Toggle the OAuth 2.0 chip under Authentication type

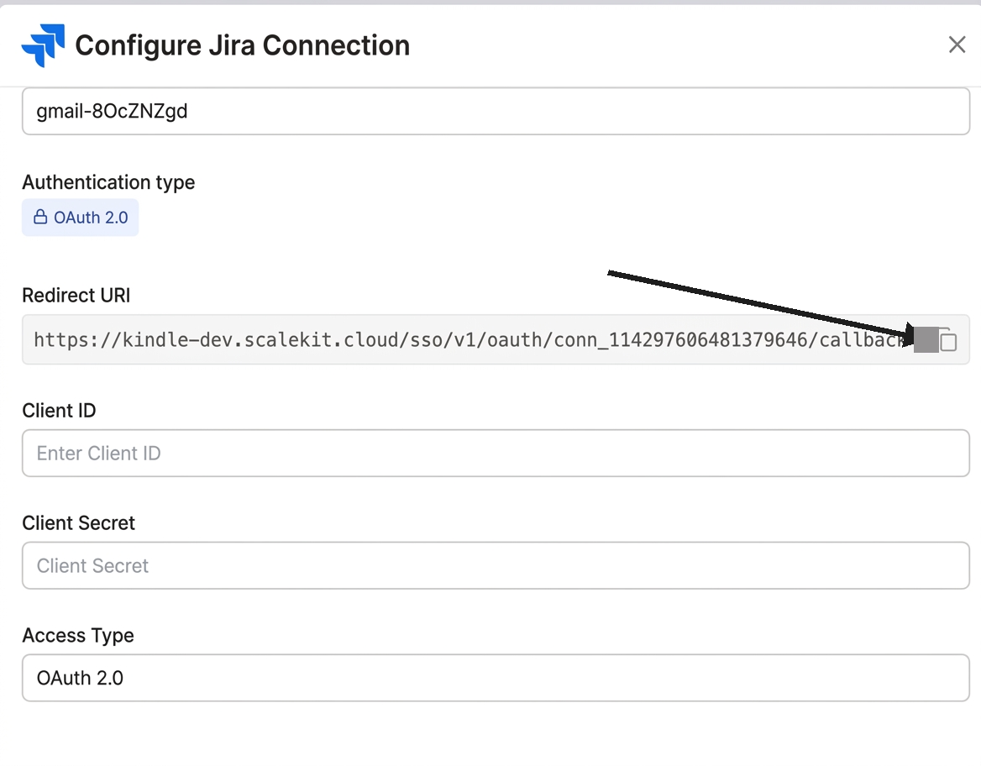80,217
